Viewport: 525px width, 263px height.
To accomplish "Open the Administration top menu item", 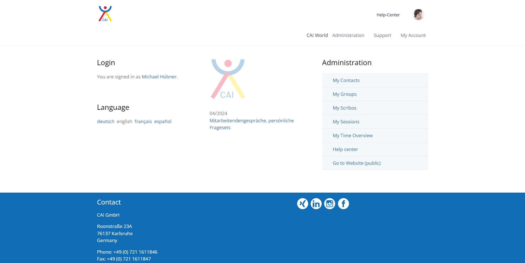I will pos(348,35).
